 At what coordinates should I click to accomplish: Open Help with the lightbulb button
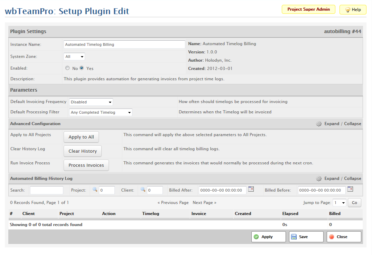(x=353, y=10)
